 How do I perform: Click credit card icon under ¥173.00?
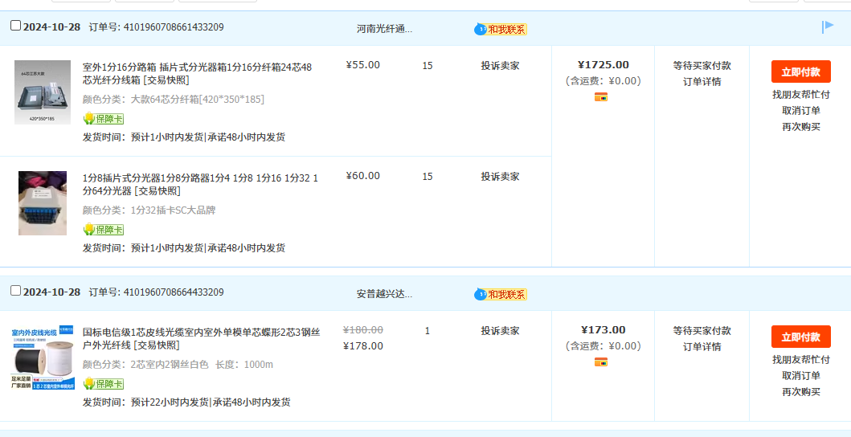pyautogui.click(x=600, y=362)
